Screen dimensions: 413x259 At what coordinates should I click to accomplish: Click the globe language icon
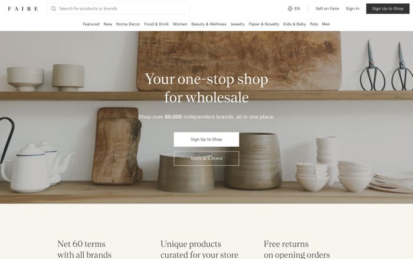point(290,9)
